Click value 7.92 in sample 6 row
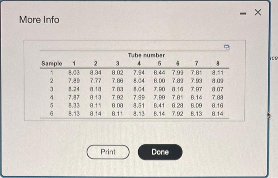The height and width of the screenshot is (178, 278). coord(178,114)
